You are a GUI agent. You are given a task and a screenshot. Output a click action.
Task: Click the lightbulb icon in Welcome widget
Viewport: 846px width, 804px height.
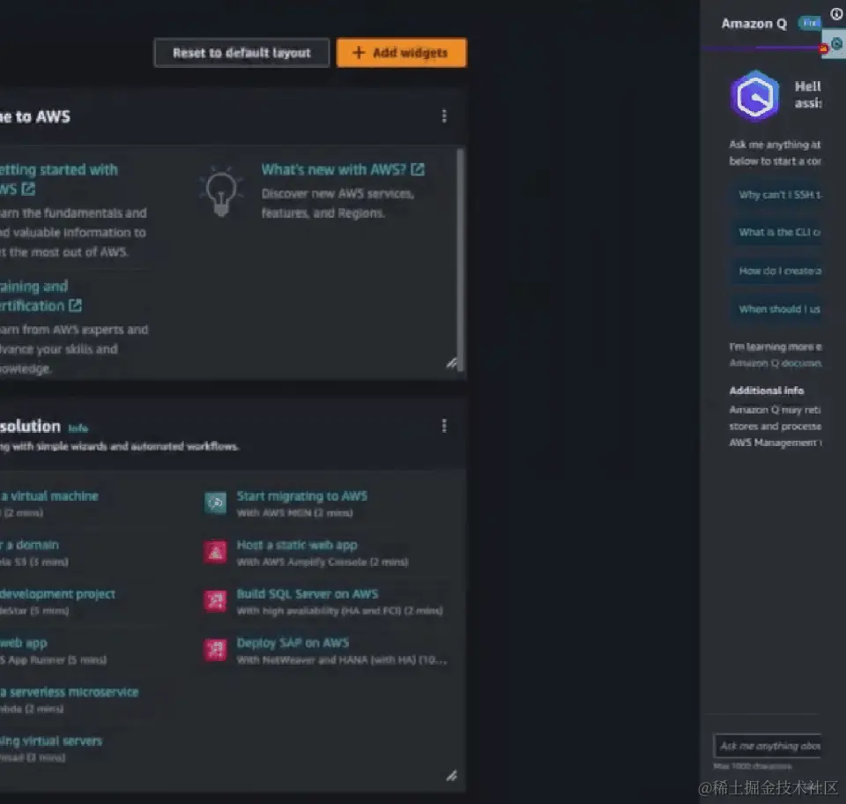(x=221, y=191)
